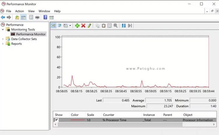The height and width of the screenshot is (135, 219).
Task: Open the Help menu
Action: 57,11
